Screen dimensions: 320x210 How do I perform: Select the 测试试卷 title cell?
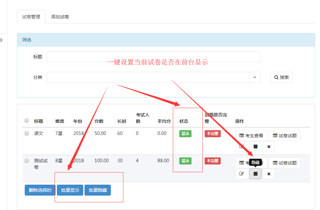41,164
